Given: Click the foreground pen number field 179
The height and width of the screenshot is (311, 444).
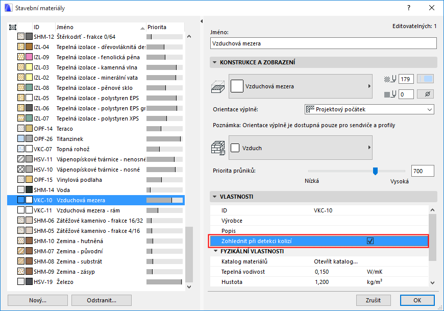Looking at the screenshot, I should click(406, 79).
